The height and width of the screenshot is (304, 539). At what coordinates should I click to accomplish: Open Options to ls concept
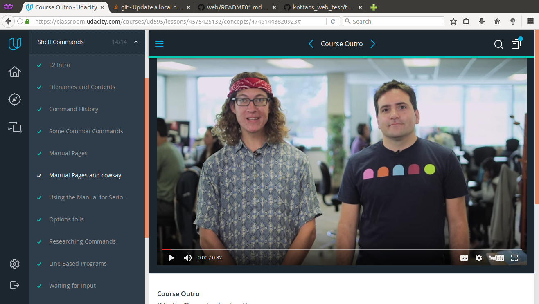66,219
